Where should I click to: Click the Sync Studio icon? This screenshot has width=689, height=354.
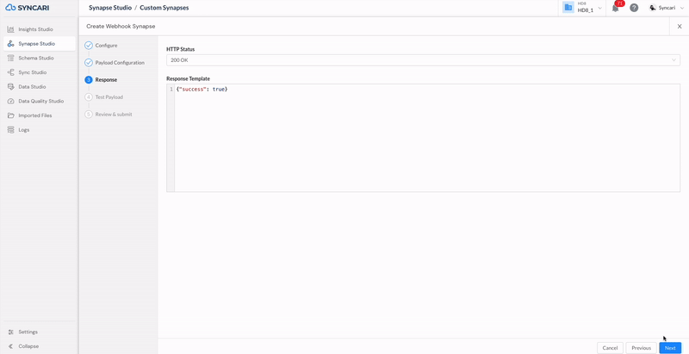11,72
